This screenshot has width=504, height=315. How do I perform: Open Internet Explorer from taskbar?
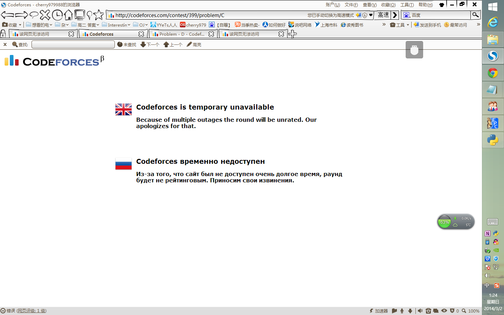pos(493,22)
